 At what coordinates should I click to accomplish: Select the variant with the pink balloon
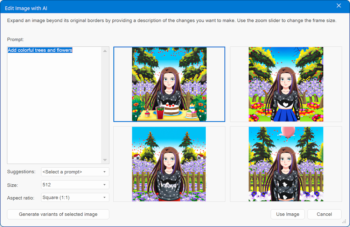coord(286,164)
